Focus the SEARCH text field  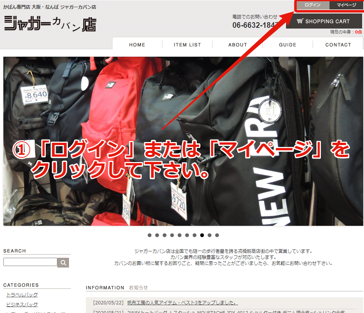[30, 262]
